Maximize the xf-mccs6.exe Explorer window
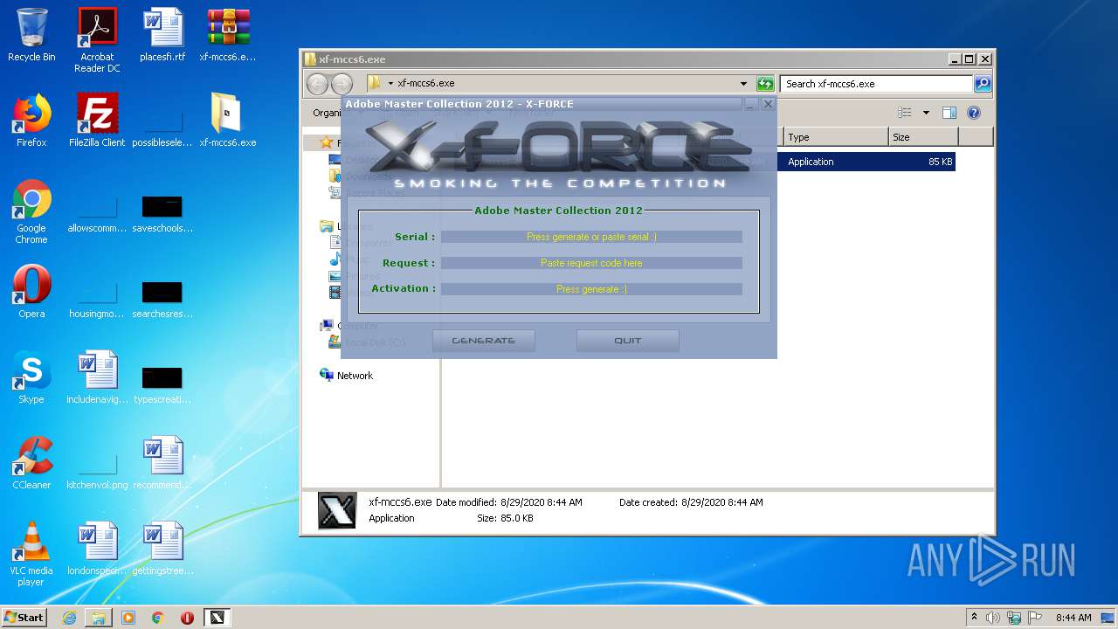 (969, 59)
